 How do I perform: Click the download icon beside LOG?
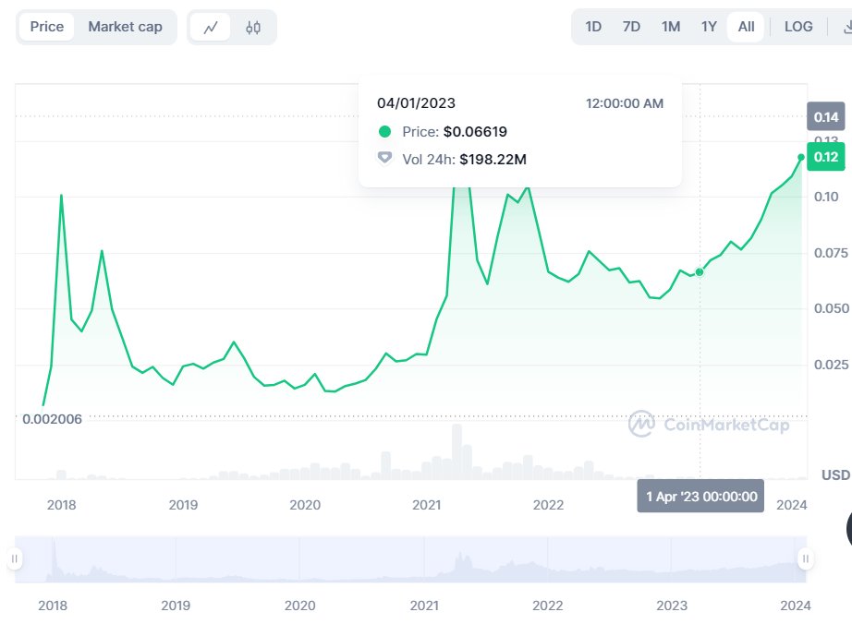pyautogui.click(x=846, y=27)
